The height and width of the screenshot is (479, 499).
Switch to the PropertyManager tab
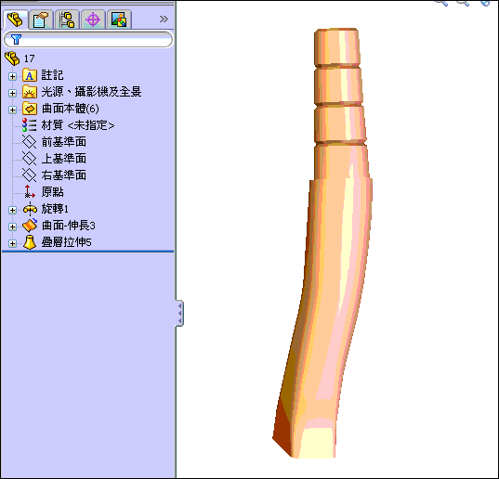pyautogui.click(x=41, y=19)
